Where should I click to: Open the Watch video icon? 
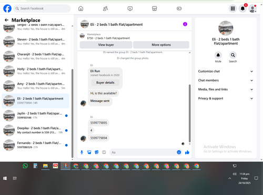(130, 8)
